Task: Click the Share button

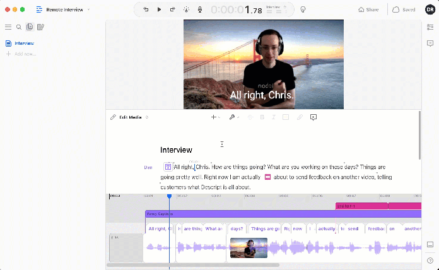Action: [368, 9]
